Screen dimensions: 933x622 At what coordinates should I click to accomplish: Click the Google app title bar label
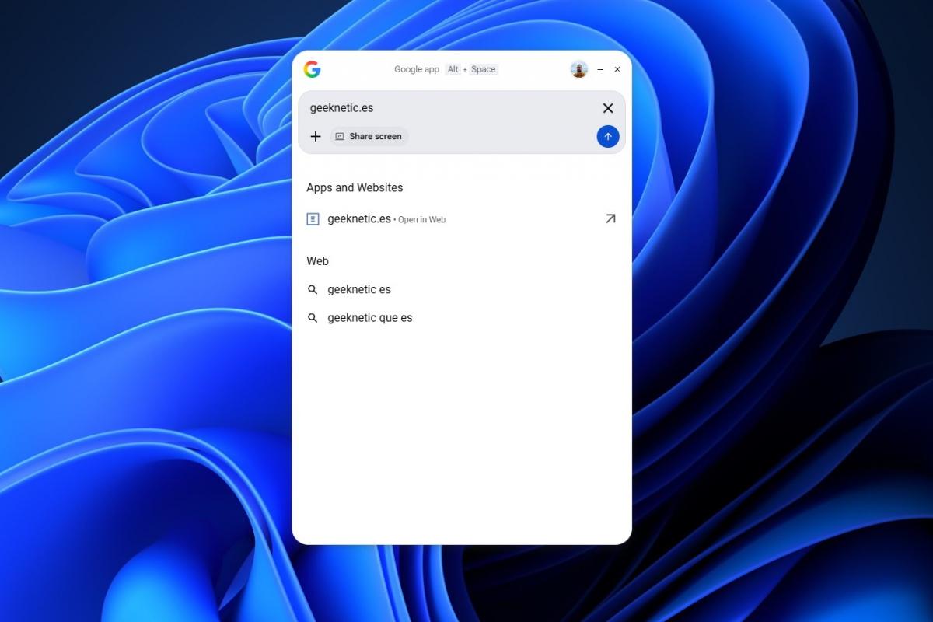(x=417, y=69)
